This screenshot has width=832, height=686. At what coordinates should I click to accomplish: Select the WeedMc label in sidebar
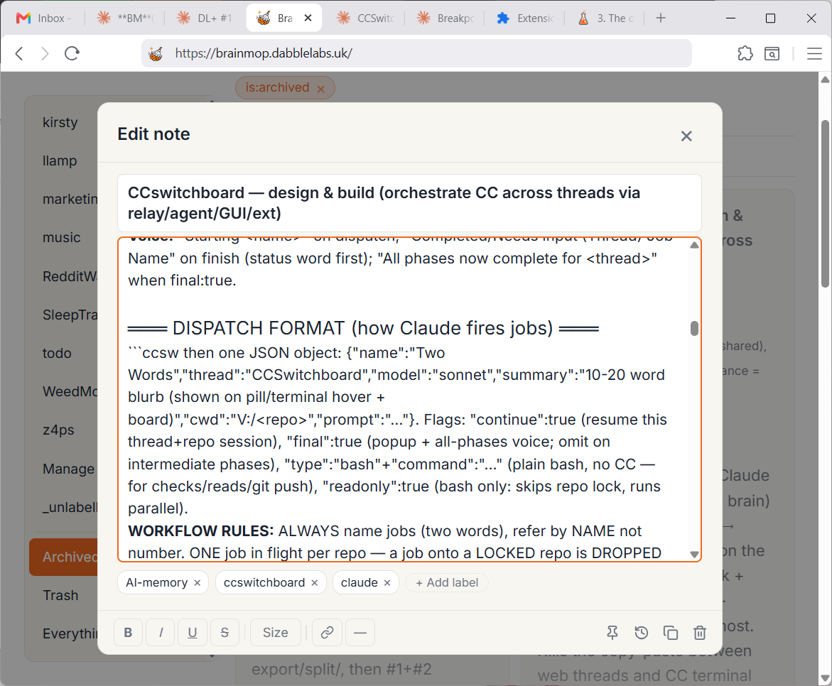pos(70,391)
